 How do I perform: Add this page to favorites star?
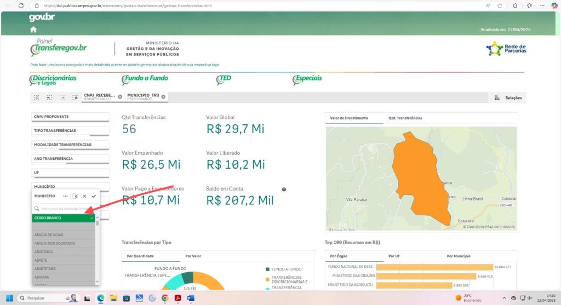coord(500,5)
